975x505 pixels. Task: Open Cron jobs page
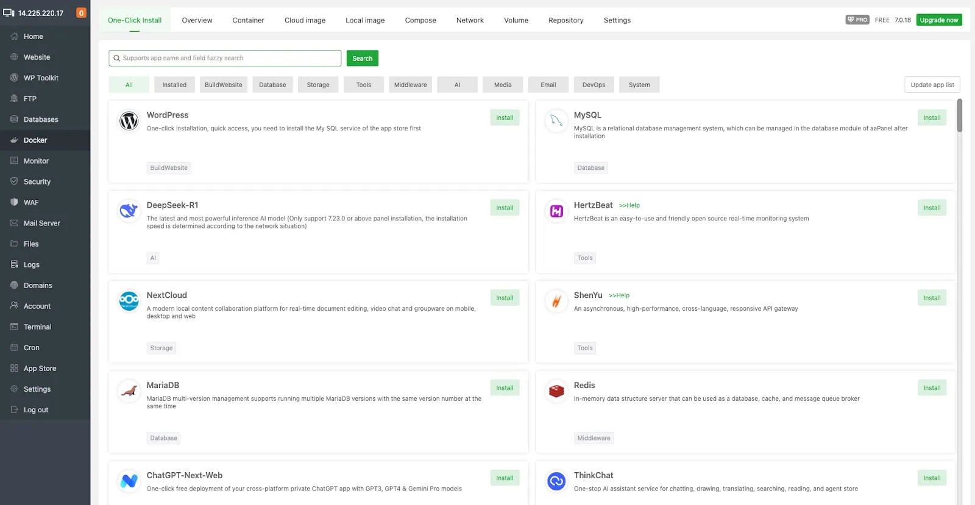[45, 347]
